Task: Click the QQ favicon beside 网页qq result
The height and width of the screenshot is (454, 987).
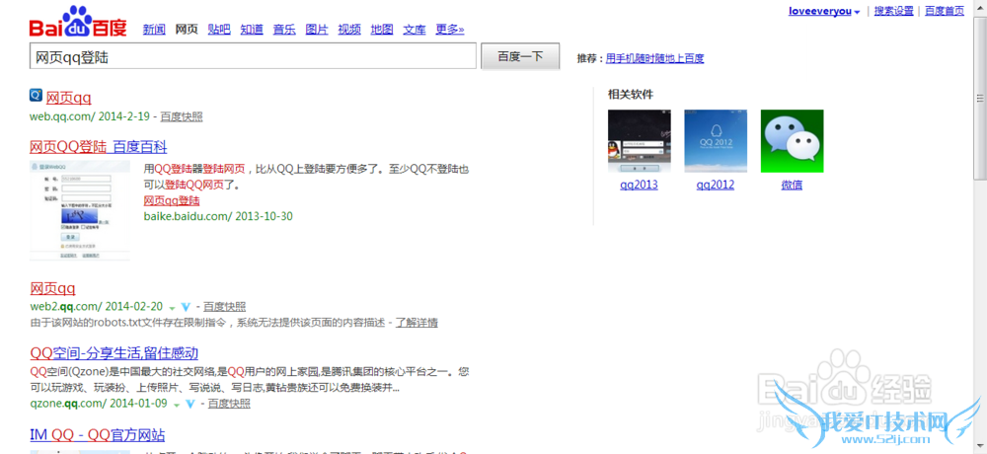Action: point(37,96)
